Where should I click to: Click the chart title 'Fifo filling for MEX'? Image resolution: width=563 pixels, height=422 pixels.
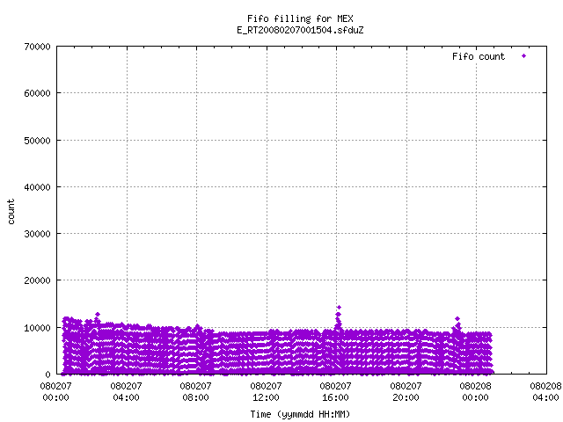tap(300, 18)
